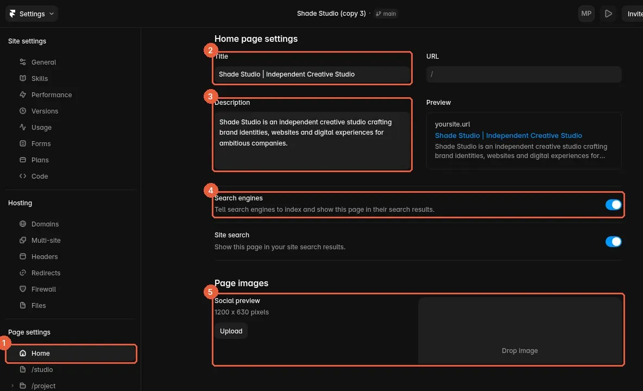This screenshot has width=643, height=391.
Task: Click the Description text area
Action: [x=312, y=140]
